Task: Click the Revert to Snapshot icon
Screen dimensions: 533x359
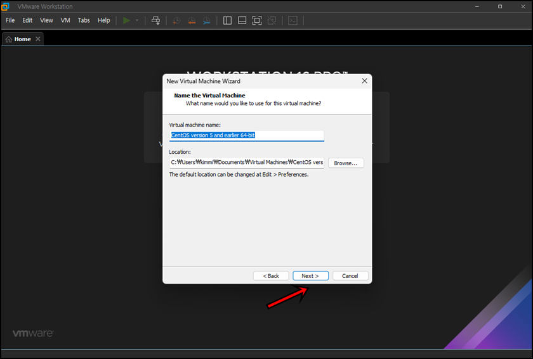Action: click(192, 21)
